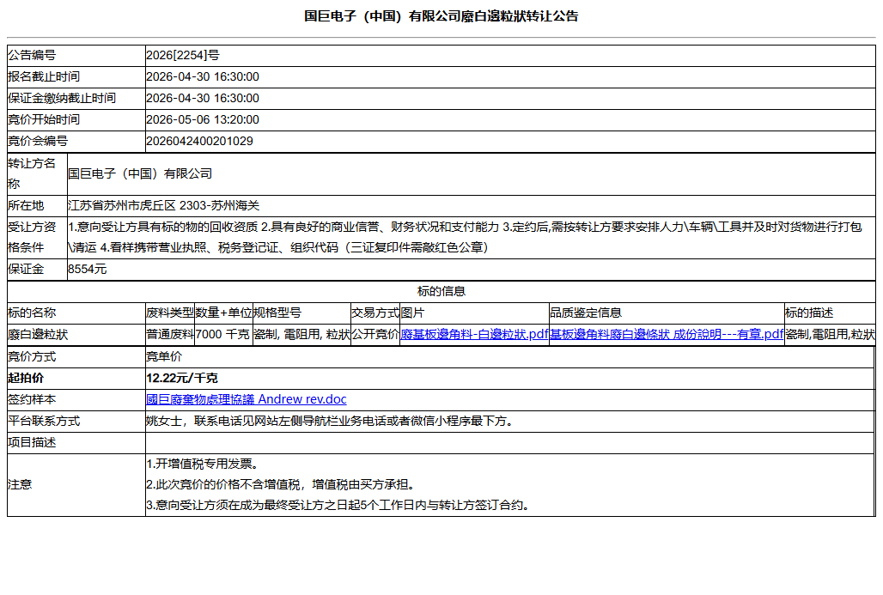The width and height of the screenshot is (883, 595).
Task: Click the page title 国巨电子（中国）有限公司廢白邊粒狀转让公告
Action: click(x=441, y=15)
